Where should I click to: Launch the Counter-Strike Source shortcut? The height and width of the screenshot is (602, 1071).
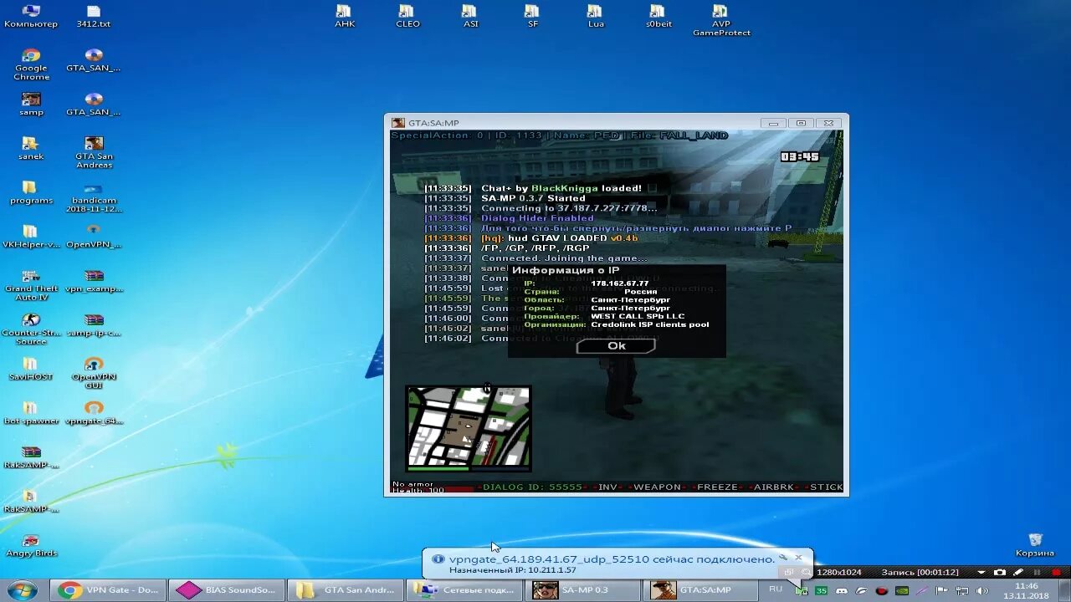(x=31, y=329)
